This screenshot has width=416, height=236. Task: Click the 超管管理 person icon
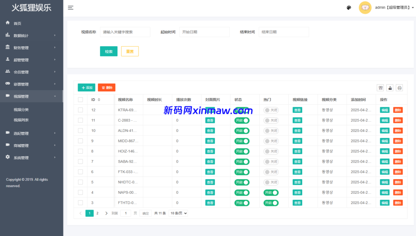(x=8, y=59)
